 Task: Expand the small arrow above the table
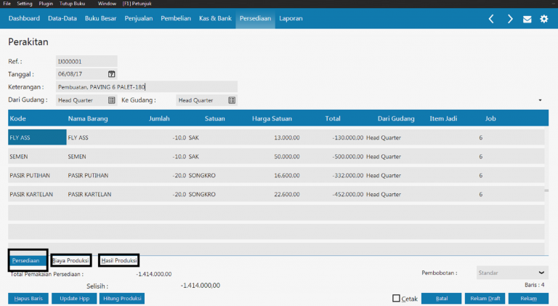tap(540, 100)
